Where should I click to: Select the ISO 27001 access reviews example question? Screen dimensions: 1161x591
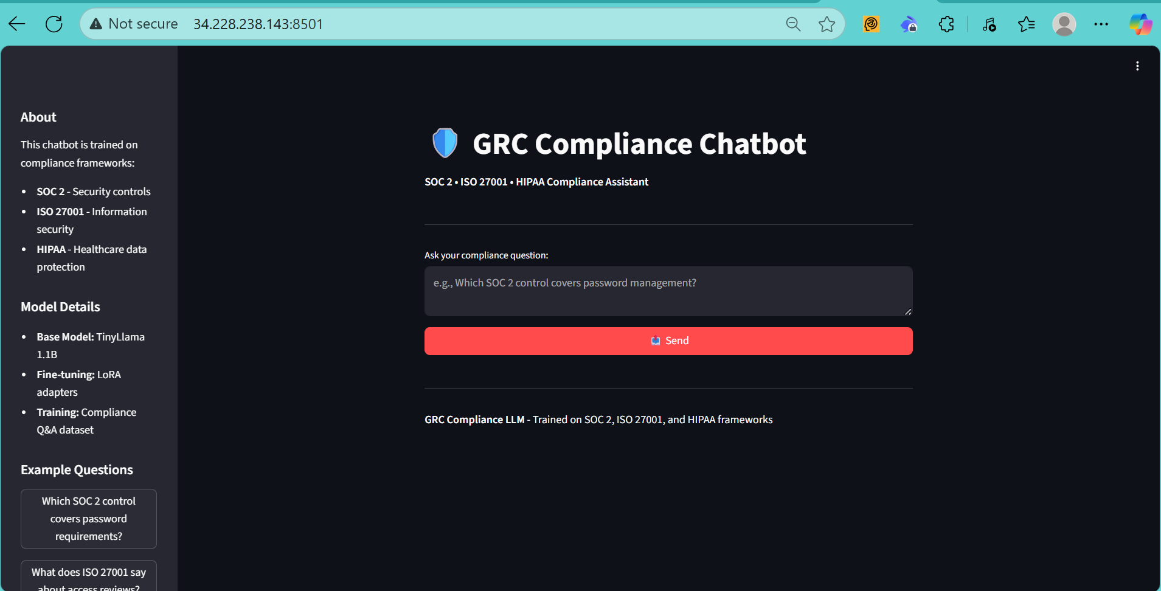pyautogui.click(x=88, y=575)
